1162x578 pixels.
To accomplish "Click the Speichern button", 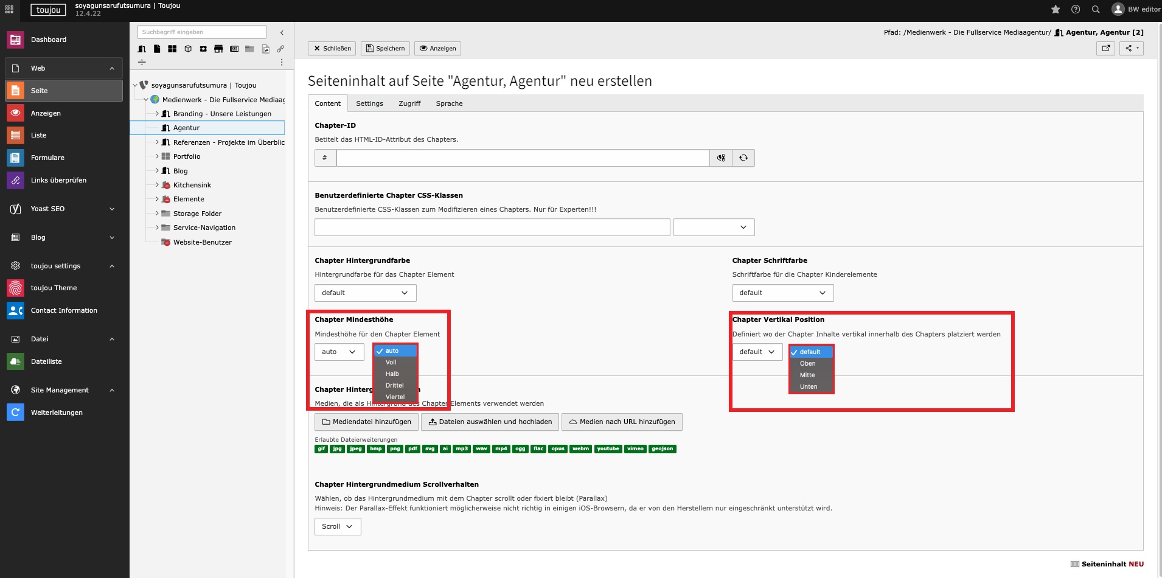I will click(x=385, y=48).
